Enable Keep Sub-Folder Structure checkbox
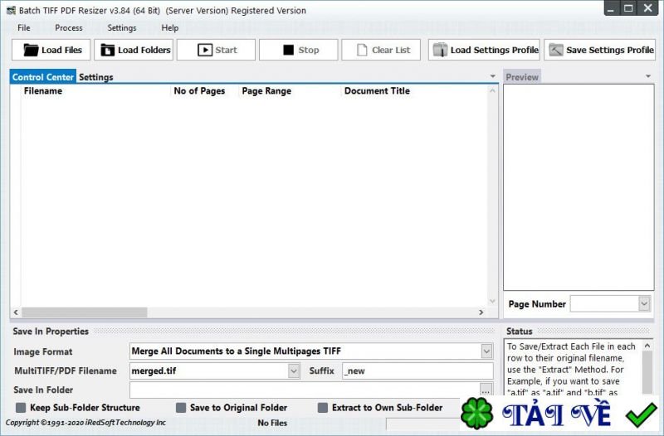The height and width of the screenshot is (436, 664). [x=20, y=408]
